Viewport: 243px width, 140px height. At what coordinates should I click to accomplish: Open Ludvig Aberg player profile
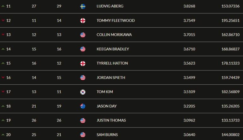click(110, 6)
